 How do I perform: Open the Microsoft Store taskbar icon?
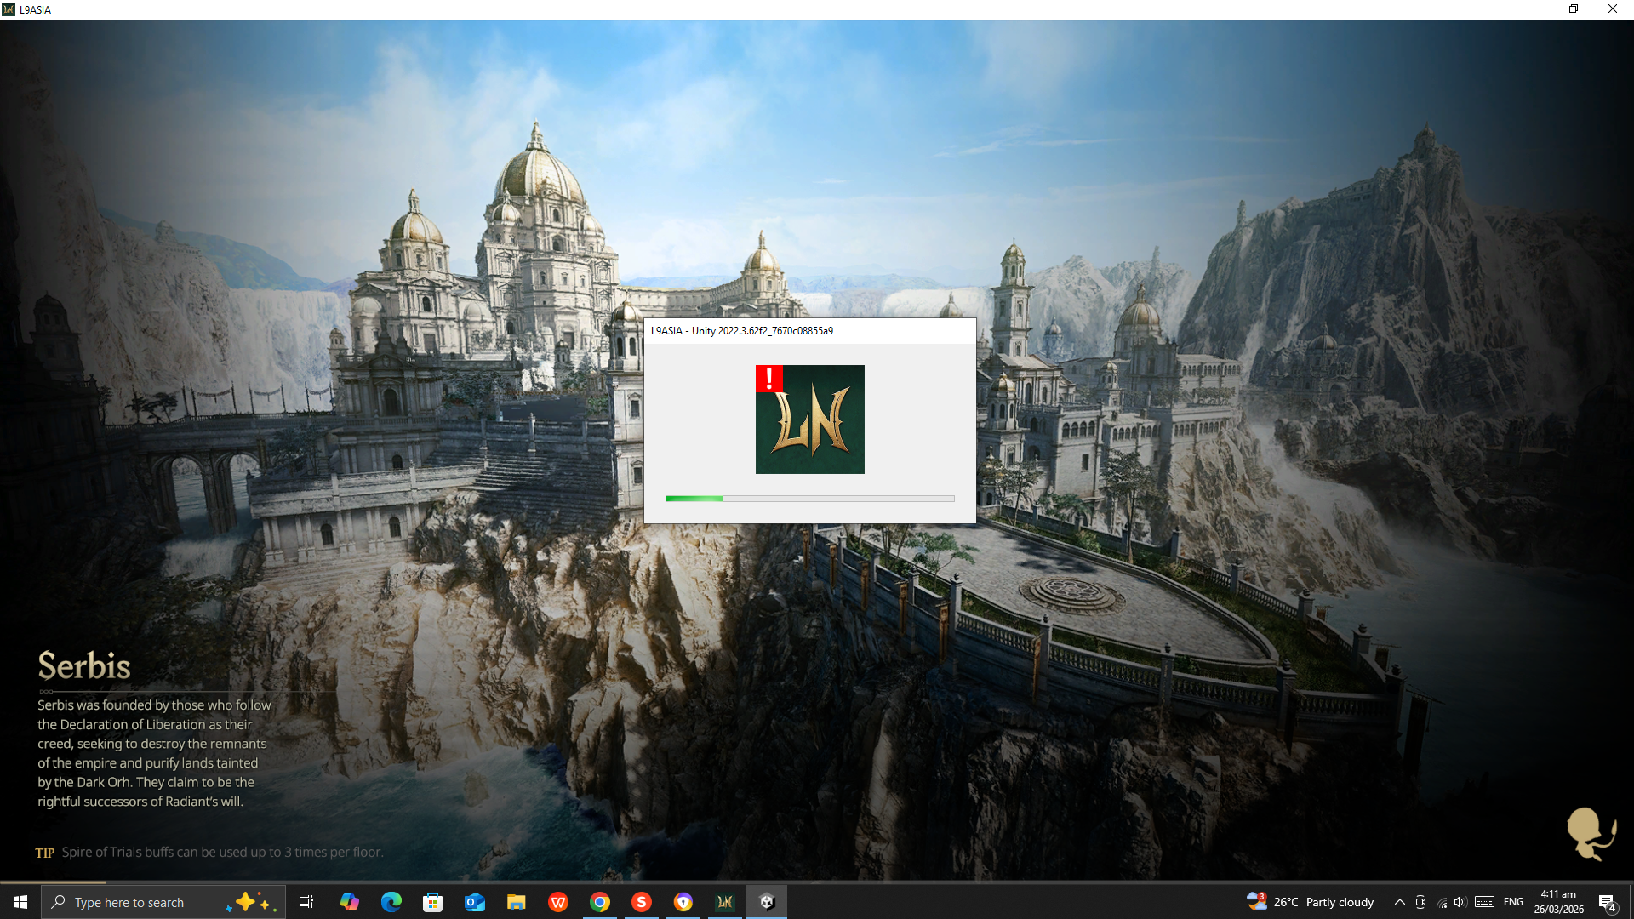tap(433, 902)
